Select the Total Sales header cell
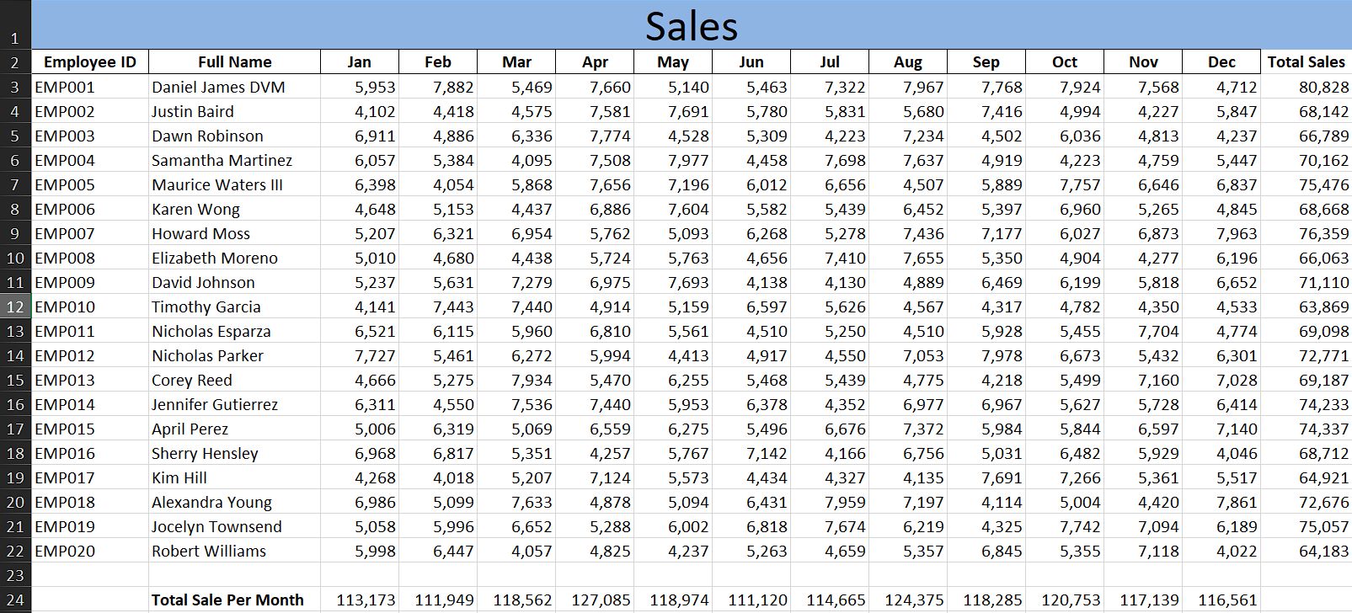Screen dimensions: 1352x613 pyautogui.click(x=1306, y=61)
